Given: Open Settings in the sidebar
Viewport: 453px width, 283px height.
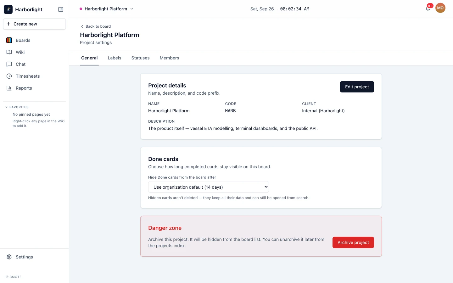Looking at the screenshot, I should 34,257.
